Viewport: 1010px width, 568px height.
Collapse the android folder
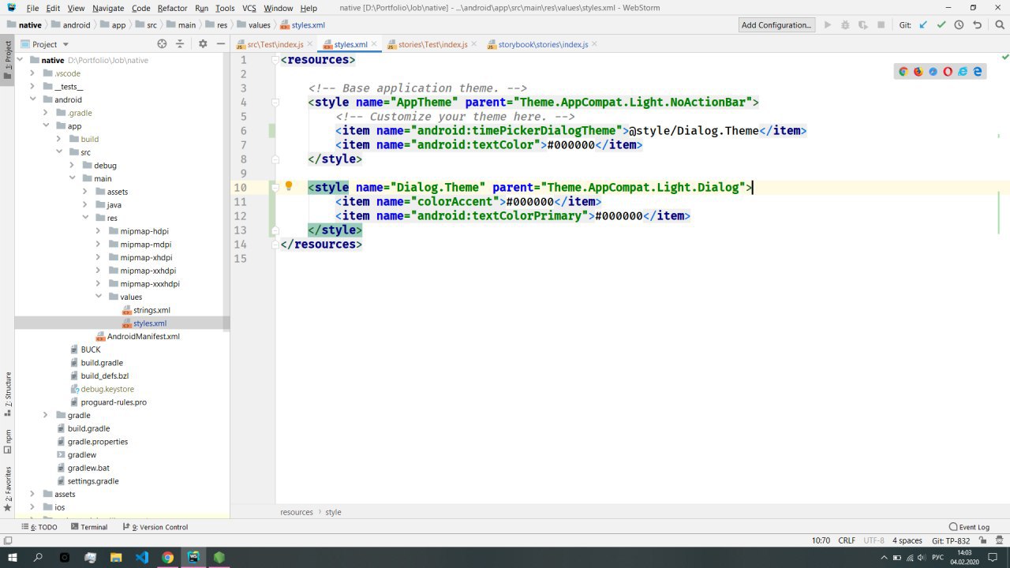[33, 99]
